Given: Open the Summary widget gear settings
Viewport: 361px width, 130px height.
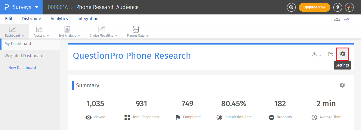Looking at the screenshot, I should (x=342, y=85).
